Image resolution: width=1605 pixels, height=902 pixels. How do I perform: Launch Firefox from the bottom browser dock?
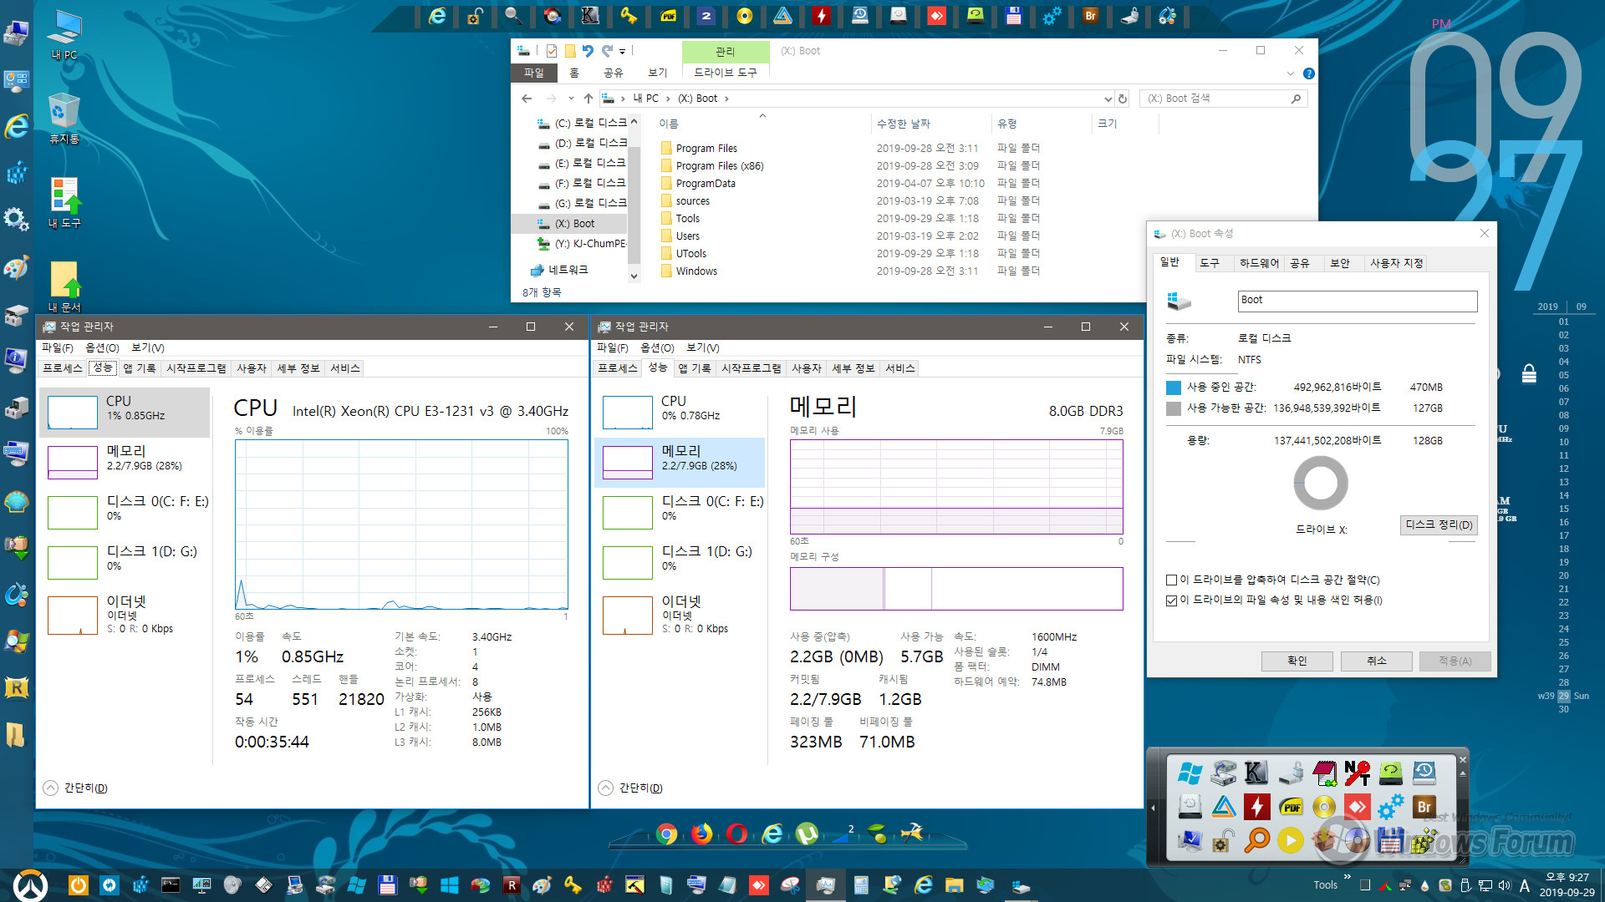[x=701, y=834]
